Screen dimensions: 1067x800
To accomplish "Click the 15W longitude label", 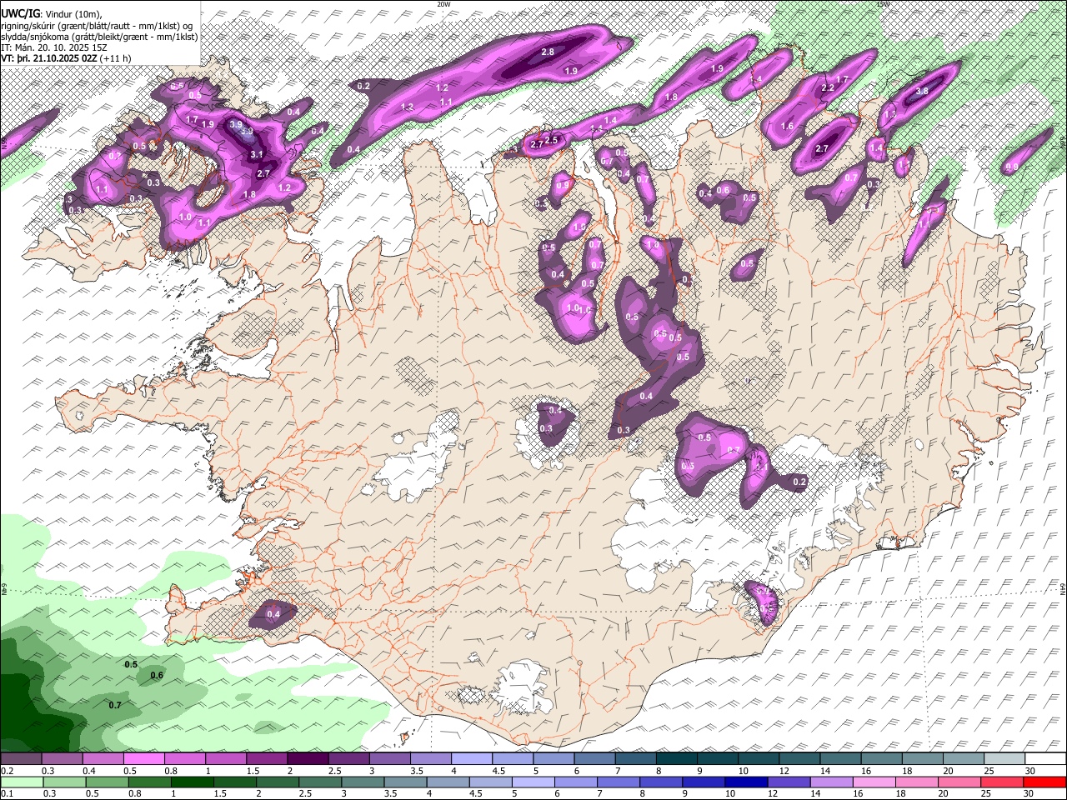I will [884, 4].
